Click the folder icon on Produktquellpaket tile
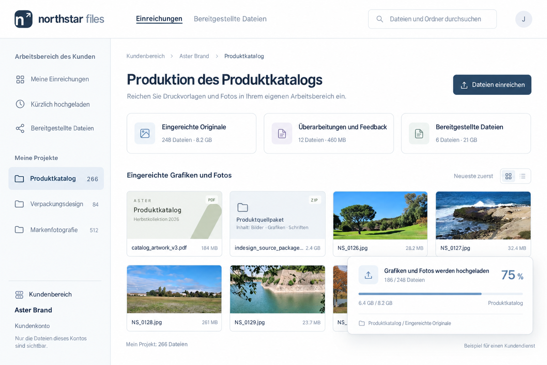 [x=243, y=207]
